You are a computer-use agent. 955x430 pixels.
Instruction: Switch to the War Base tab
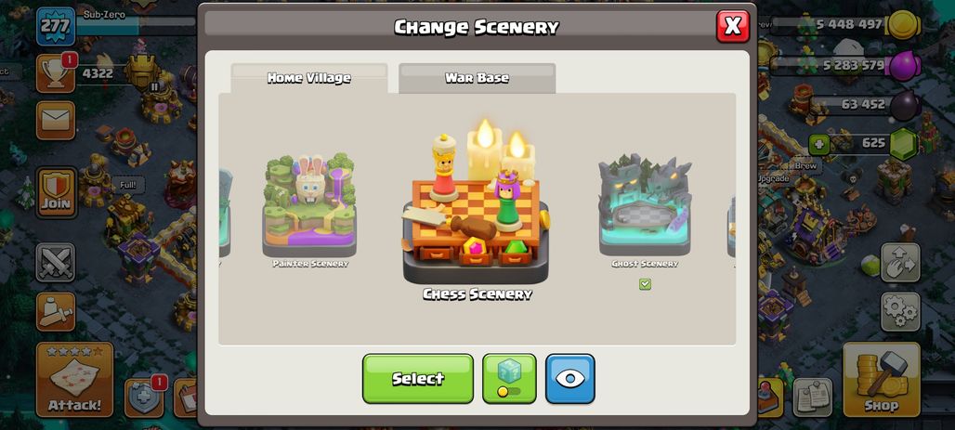[x=477, y=78]
